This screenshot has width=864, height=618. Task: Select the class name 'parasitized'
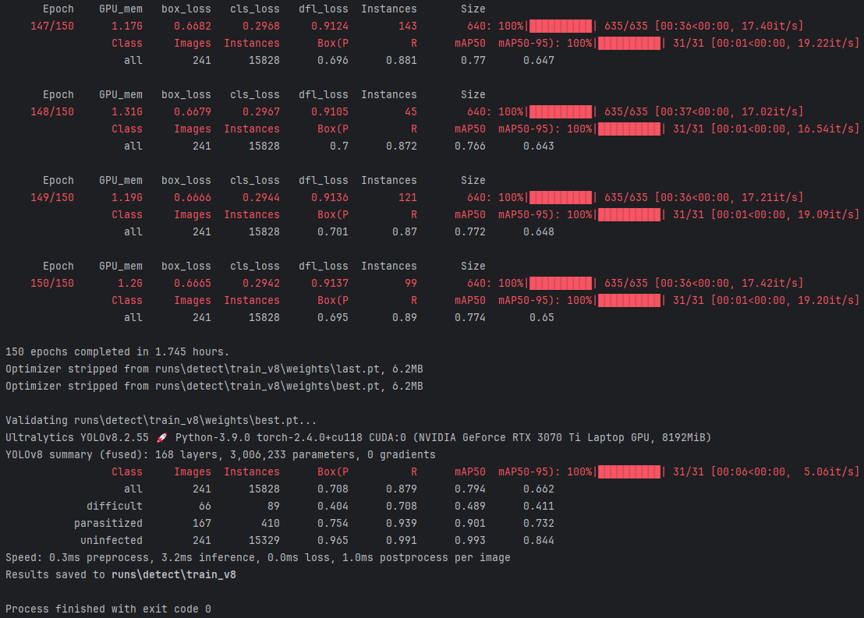pos(108,523)
